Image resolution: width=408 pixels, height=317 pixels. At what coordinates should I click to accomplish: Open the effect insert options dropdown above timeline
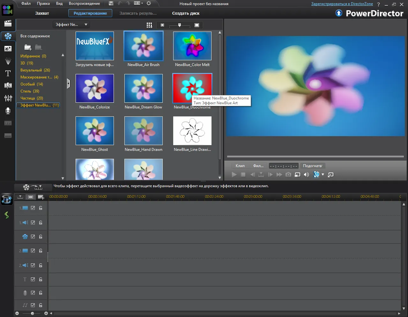point(33,187)
